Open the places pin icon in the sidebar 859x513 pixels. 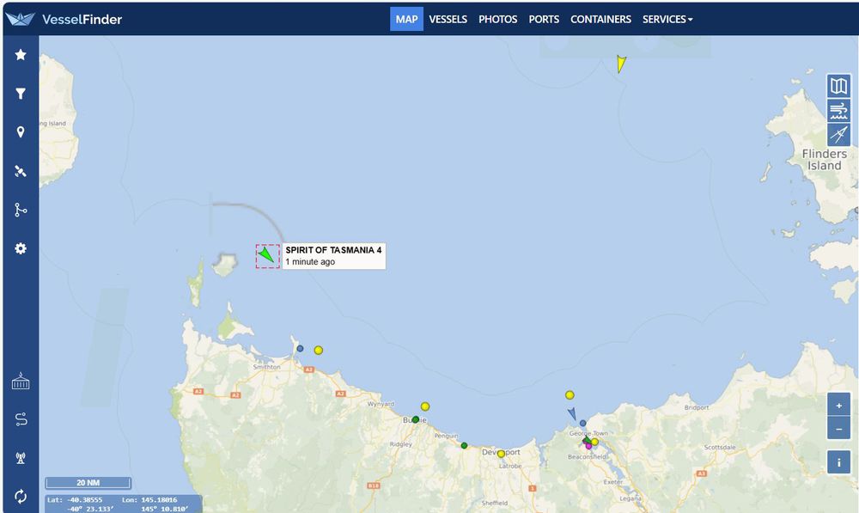(x=21, y=132)
